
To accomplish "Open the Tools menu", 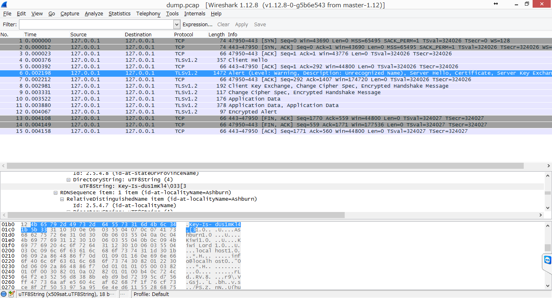I will (172, 13).
